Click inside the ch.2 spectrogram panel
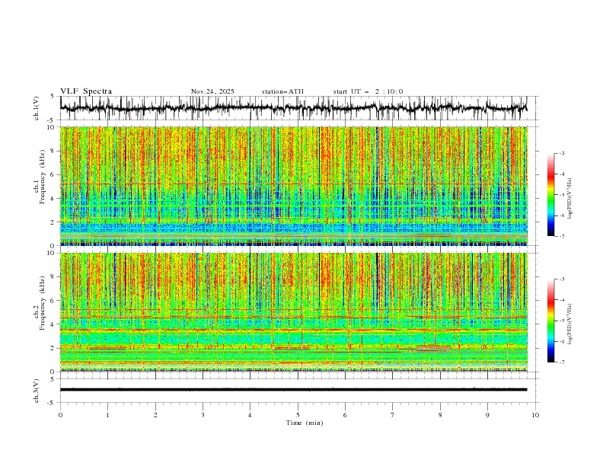The height and width of the screenshot is (466, 603). (x=293, y=312)
